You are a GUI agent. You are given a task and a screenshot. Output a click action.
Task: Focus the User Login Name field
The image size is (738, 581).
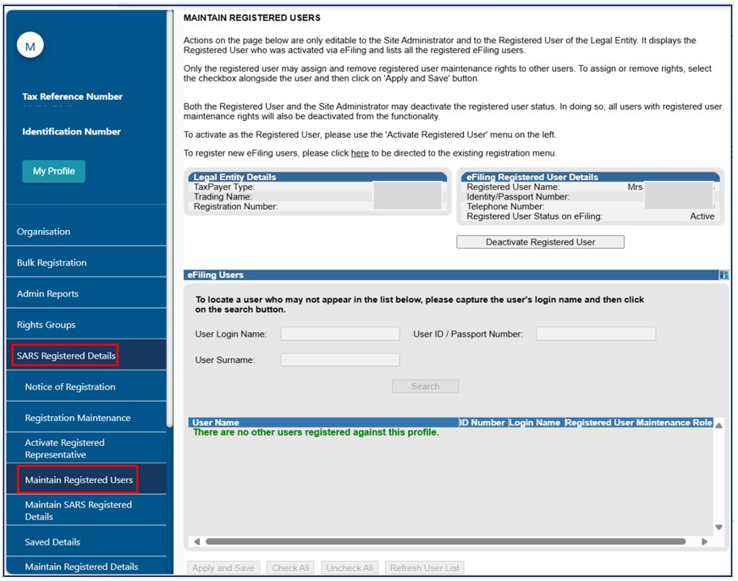[x=340, y=334]
